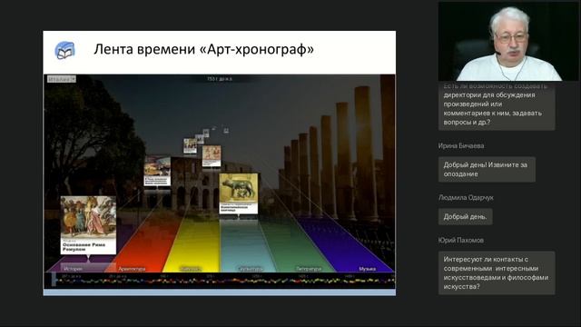The height and width of the screenshot is (327, 581).
Task: Click the 'Добрый день.' chat message
Action: coord(466,217)
